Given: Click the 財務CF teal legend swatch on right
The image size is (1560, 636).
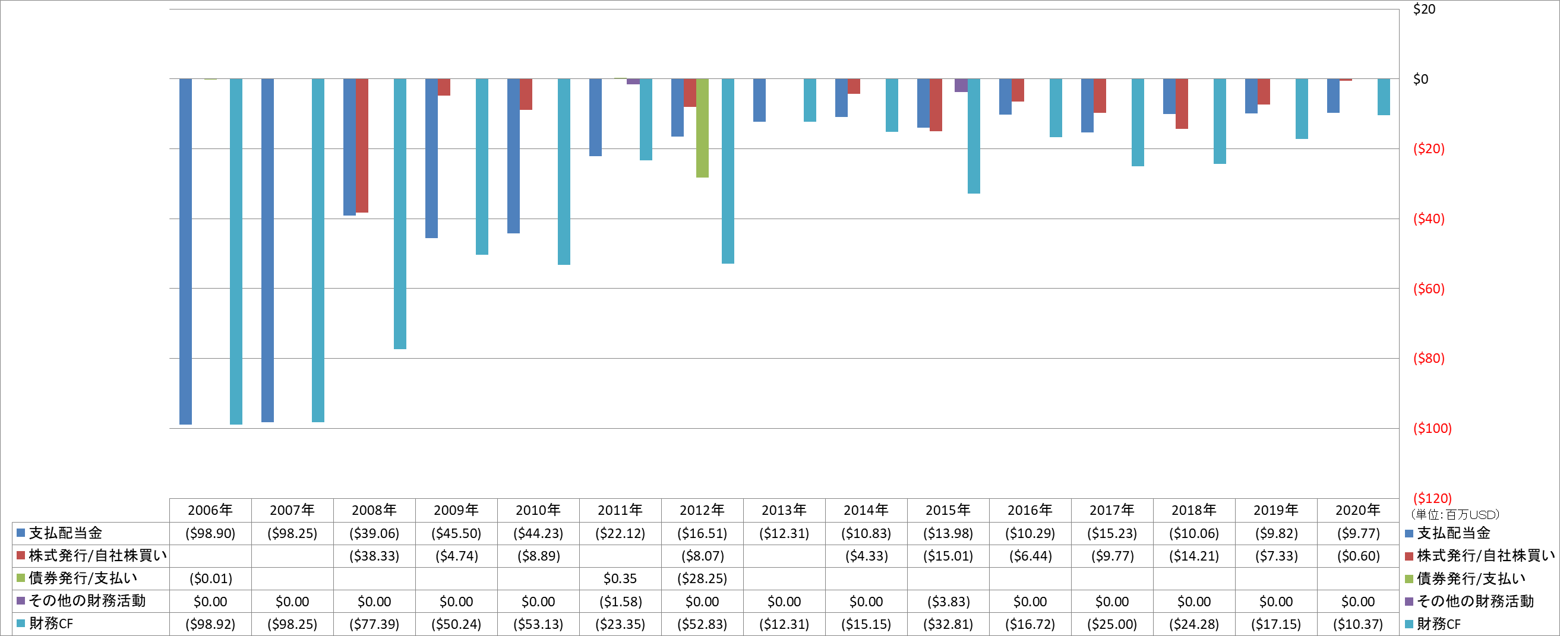Looking at the screenshot, I should pyautogui.click(x=1409, y=624).
